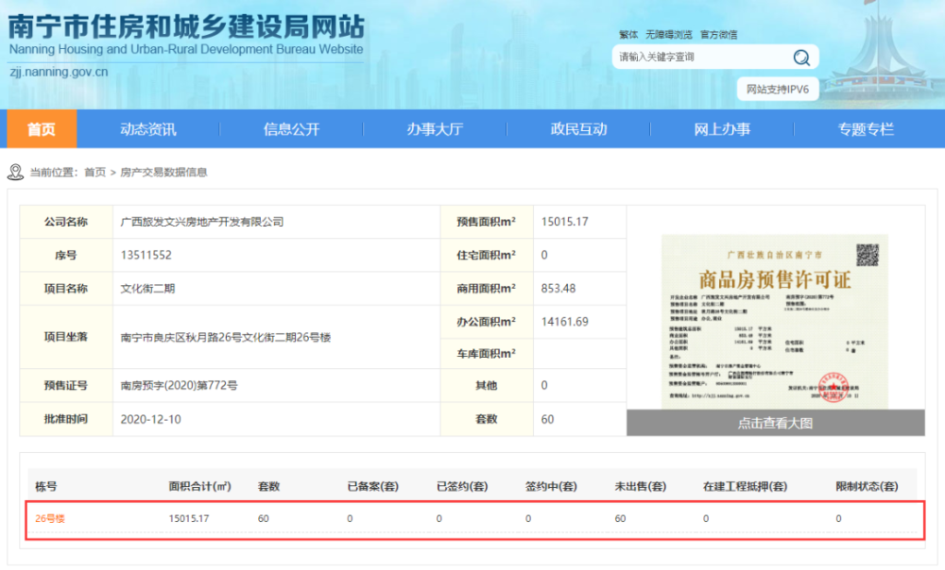Switch to 繁体 Traditional Chinese

[627, 35]
